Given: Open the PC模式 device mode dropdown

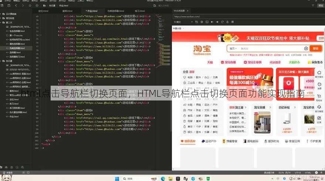Looking at the screenshot, I should (183, 22).
